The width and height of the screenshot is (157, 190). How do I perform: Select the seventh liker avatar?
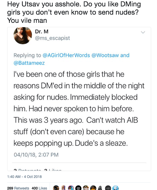pyautogui.click(x=100, y=188)
